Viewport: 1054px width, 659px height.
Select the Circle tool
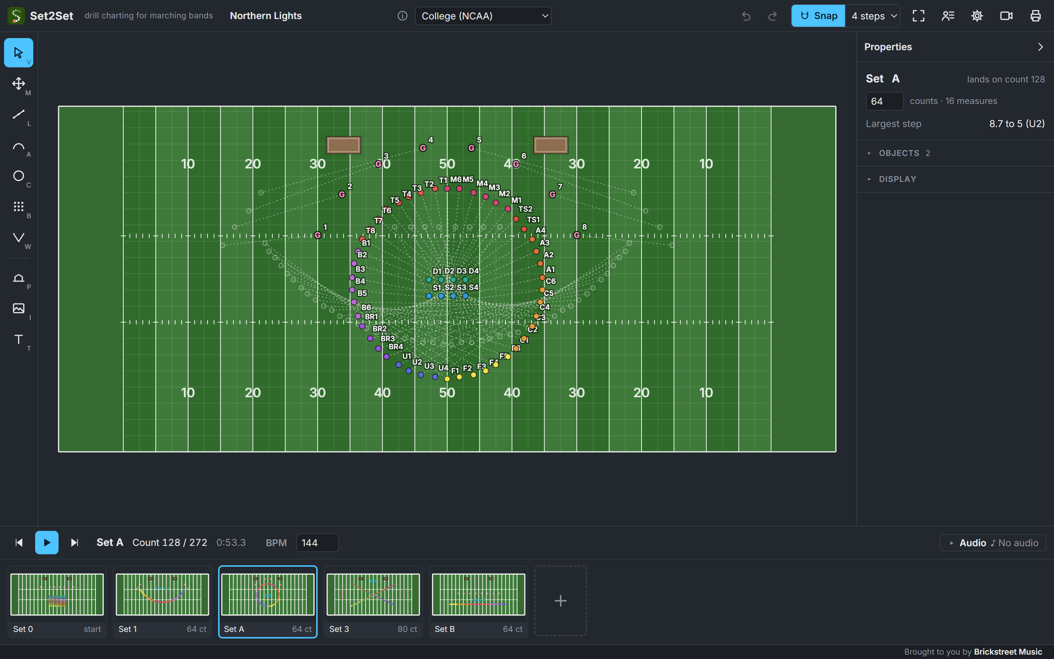point(18,176)
